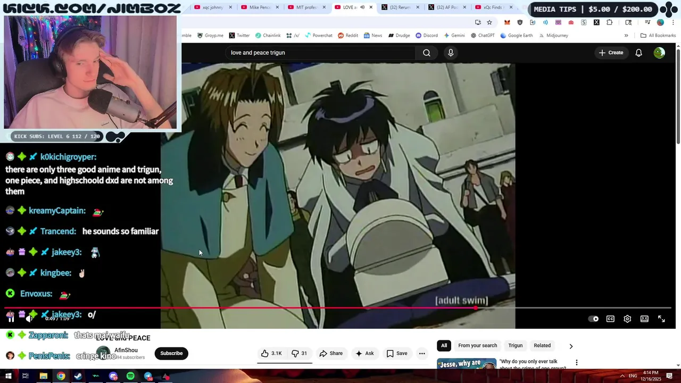Turn on closed captions
Image resolution: width=681 pixels, height=383 pixels.
[610, 319]
